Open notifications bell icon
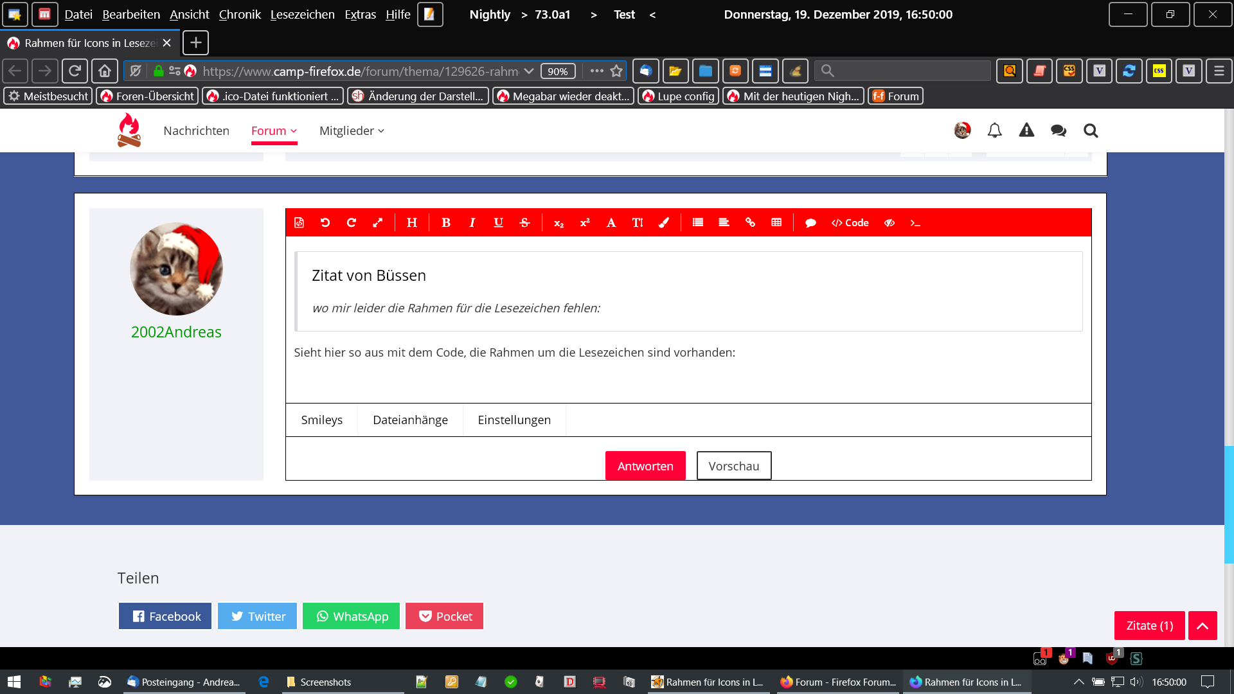 coord(994,130)
